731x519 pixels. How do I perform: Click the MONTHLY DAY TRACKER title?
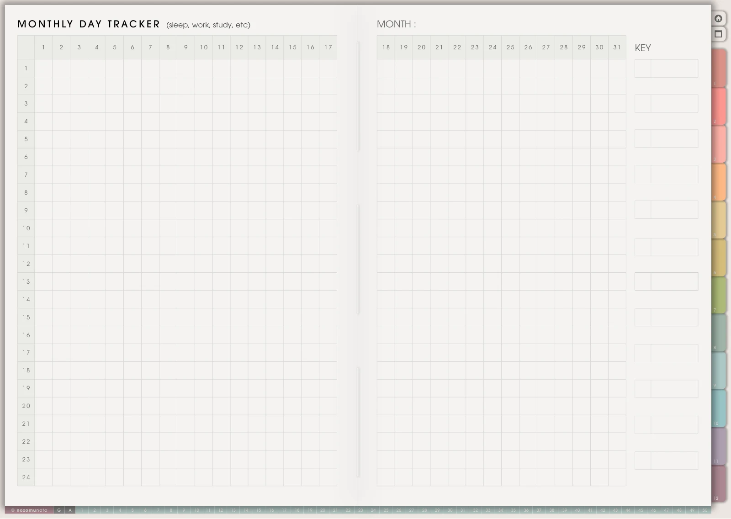point(89,24)
